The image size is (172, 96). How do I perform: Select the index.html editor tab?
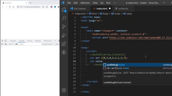click(x=102, y=9)
